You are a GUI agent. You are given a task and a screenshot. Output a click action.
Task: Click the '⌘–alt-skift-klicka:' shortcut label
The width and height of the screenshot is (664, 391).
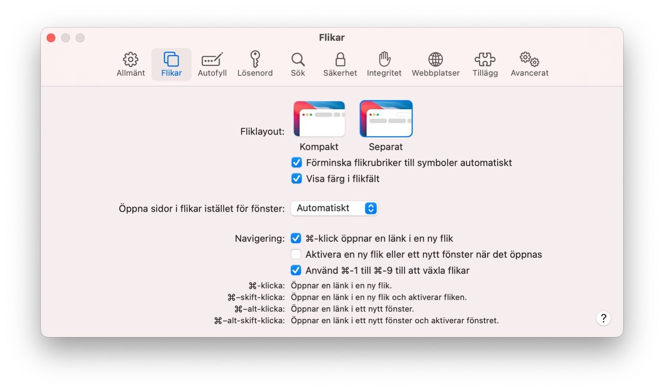click(x=250, y=321)
